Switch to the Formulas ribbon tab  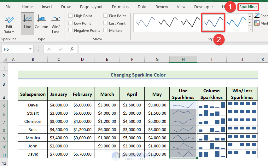pos(120,7)
